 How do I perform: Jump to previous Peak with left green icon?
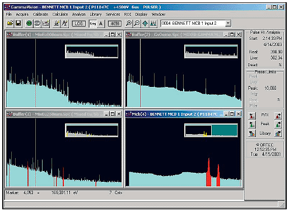[x=252, y=125]
